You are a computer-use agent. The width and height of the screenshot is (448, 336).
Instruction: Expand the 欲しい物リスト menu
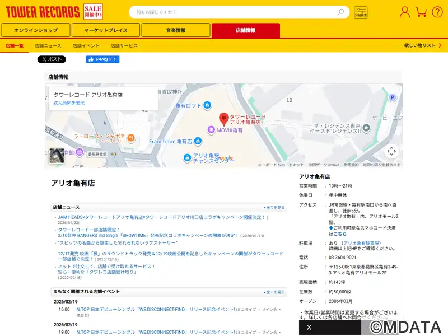[423, 45]
